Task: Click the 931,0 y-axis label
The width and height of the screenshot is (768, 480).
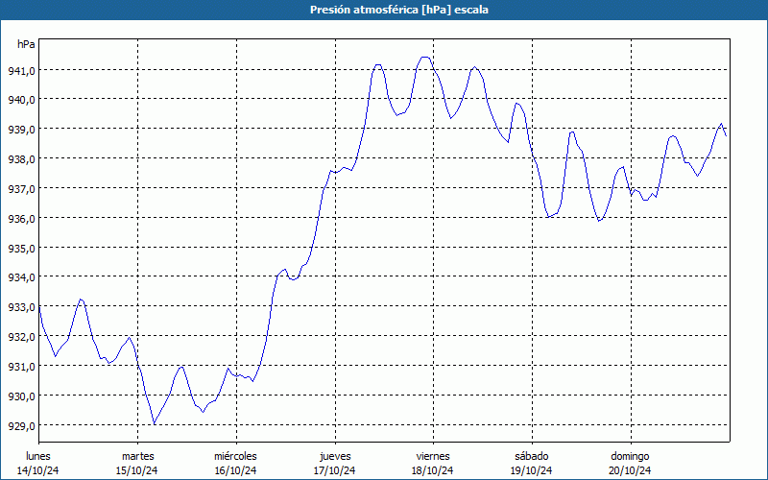Action: [x=21, y=367]
